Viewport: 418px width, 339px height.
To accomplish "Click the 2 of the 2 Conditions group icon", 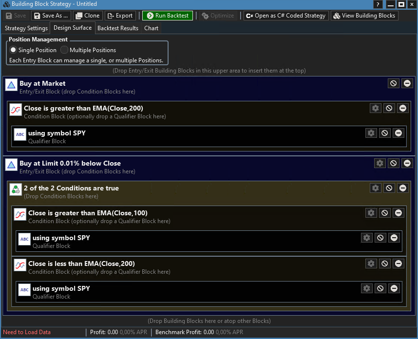I will (x=16, y=190).
